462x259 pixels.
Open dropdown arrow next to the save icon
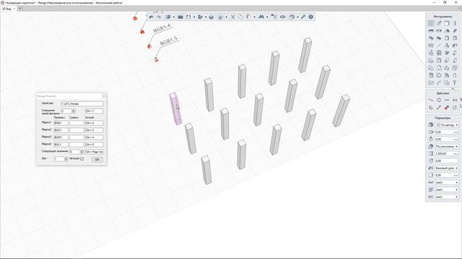[x=194, y=17]
